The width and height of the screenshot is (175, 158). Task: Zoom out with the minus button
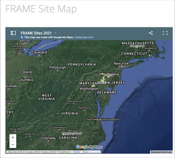coord(13,144)
